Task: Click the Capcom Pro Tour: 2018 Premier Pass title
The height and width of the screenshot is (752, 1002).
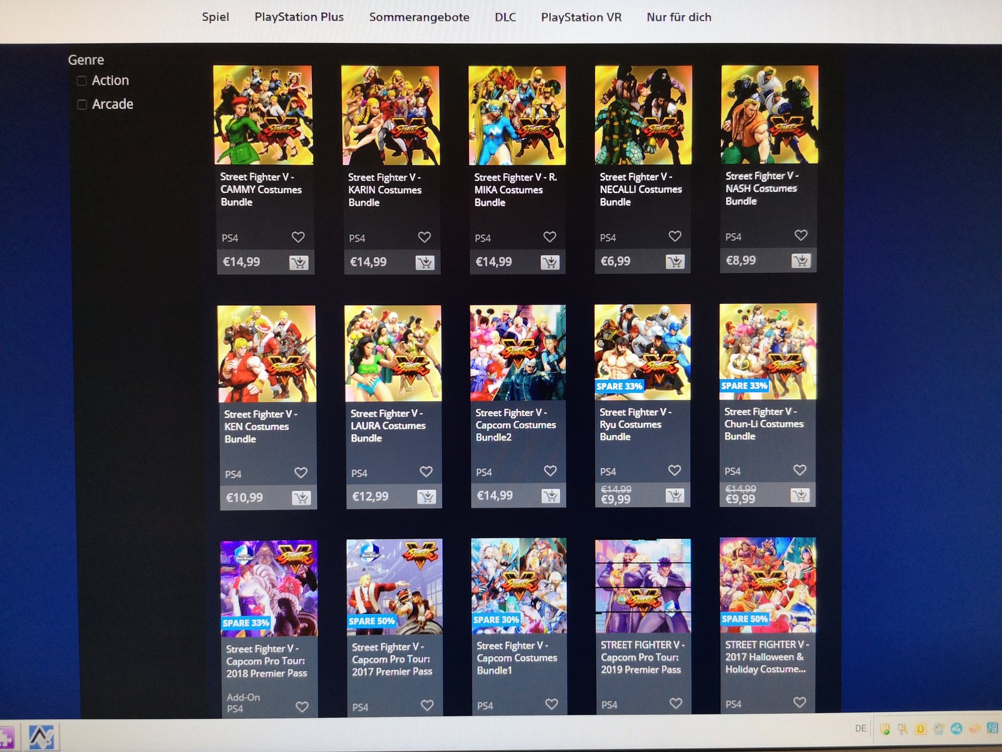Action: [x=267, y=661]
